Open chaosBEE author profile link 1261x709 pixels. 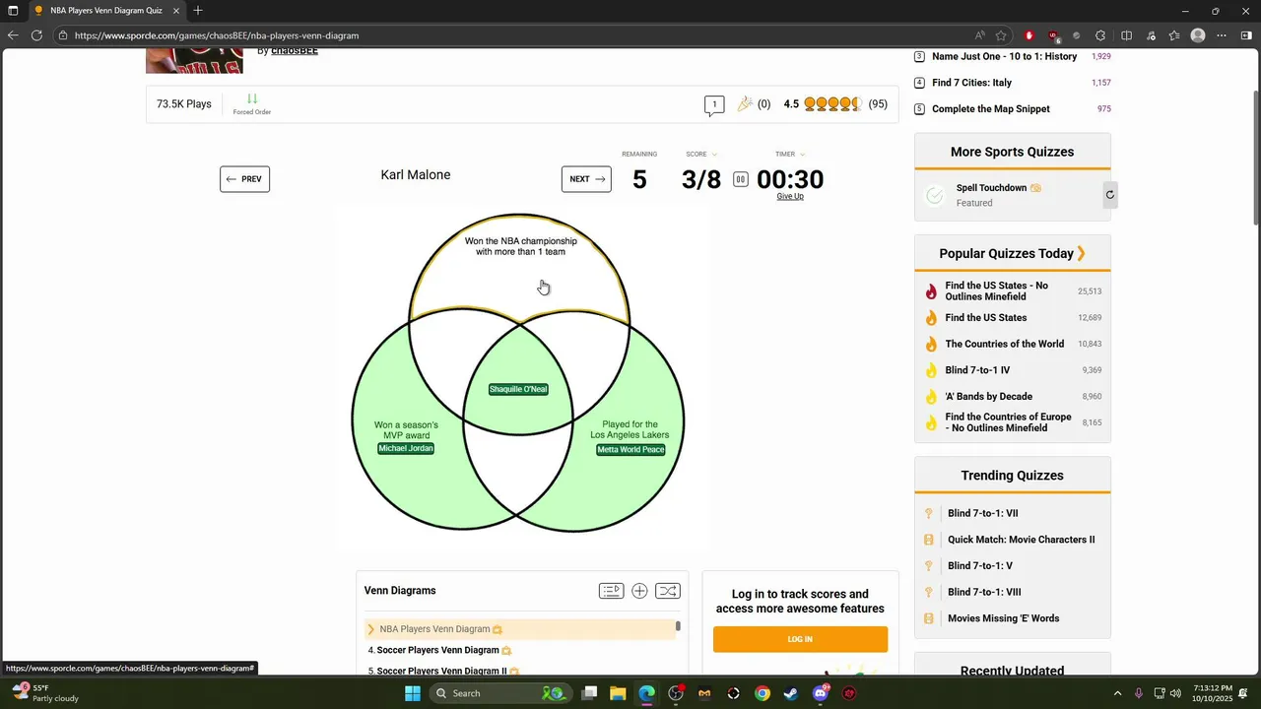tap(295, 50)
